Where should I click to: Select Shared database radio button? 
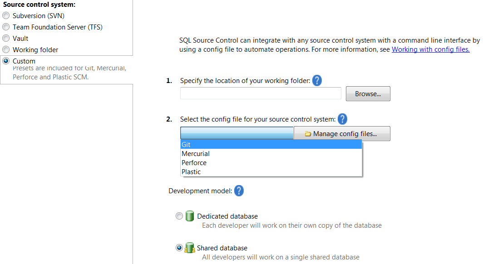pyautogui.click(x=179, y=248)
